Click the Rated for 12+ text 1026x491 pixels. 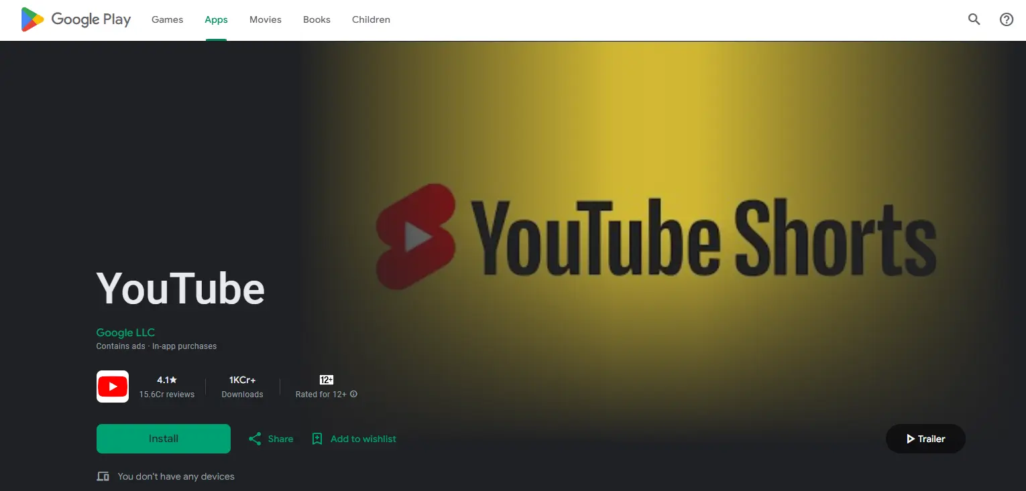click(x=321, y=395)
